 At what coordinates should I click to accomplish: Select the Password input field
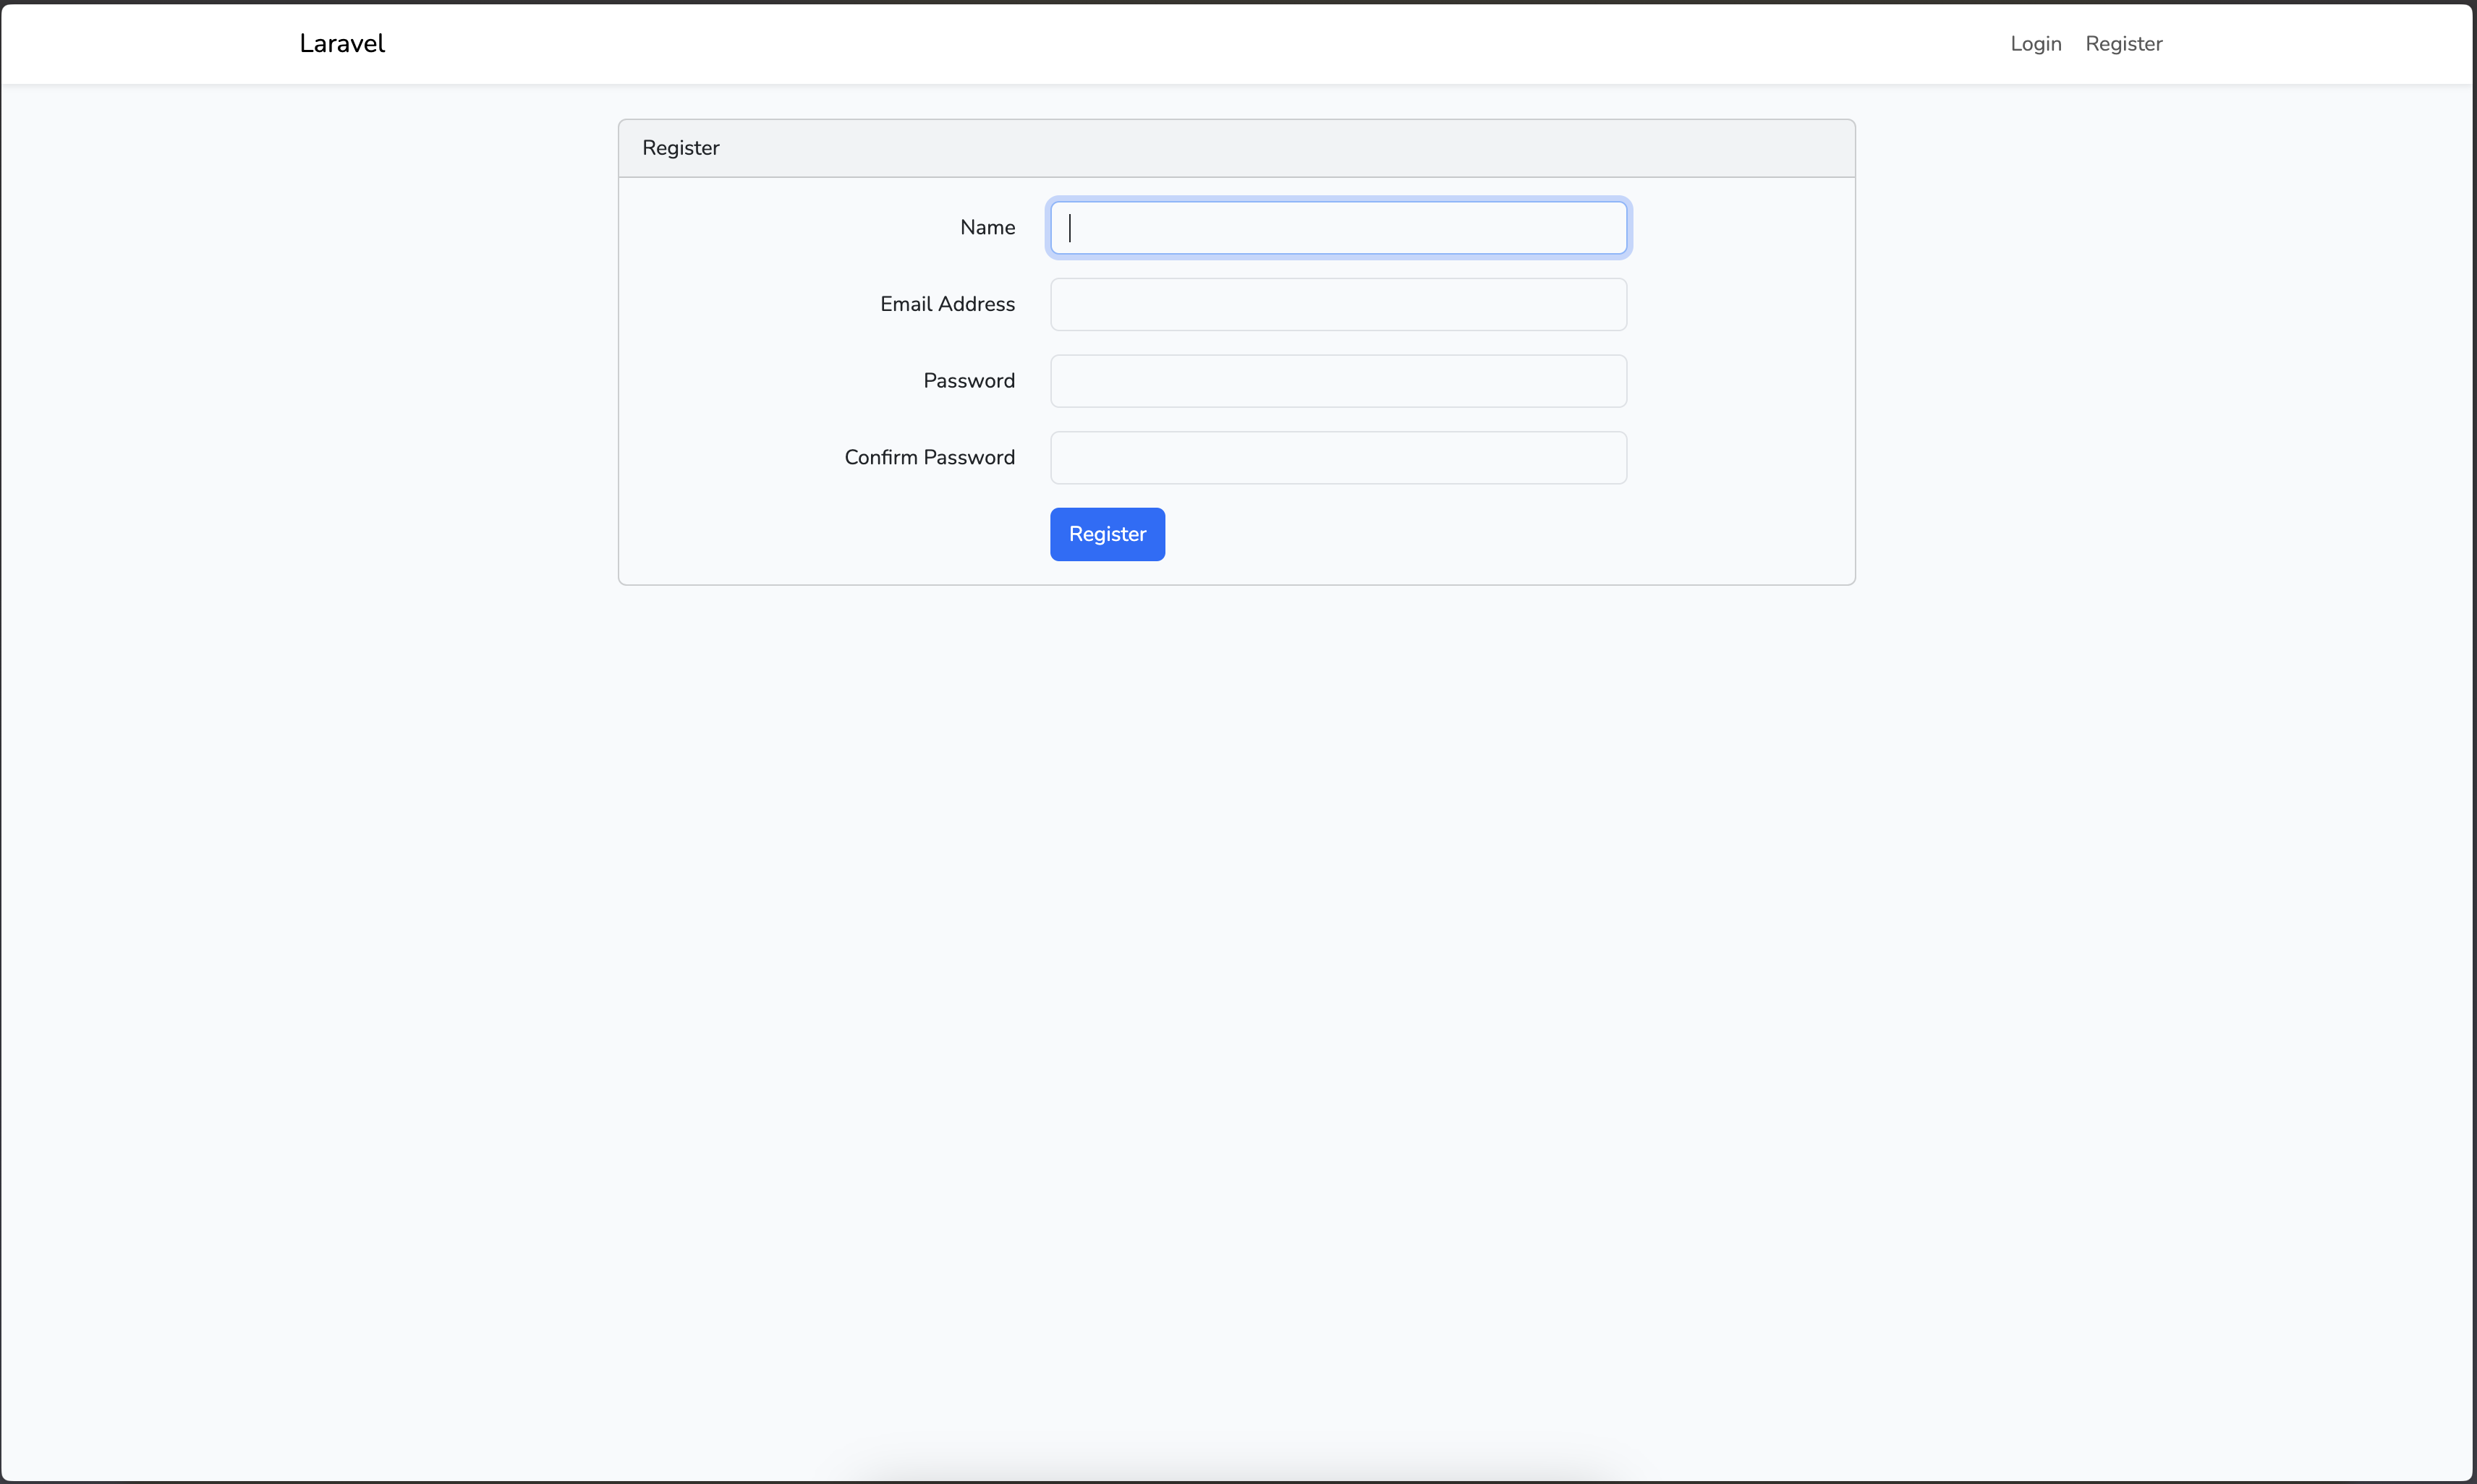click(x=1338, y=381)
